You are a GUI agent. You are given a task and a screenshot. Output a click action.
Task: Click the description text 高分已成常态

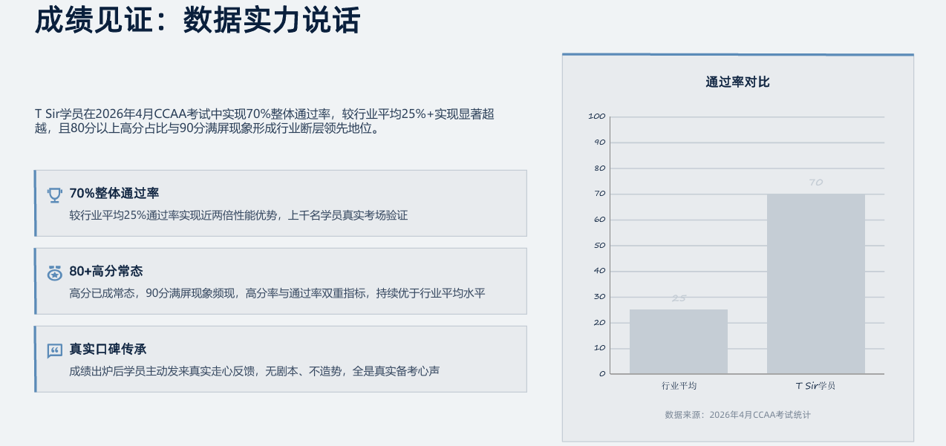pyautogui.click(x=277, y=294)
